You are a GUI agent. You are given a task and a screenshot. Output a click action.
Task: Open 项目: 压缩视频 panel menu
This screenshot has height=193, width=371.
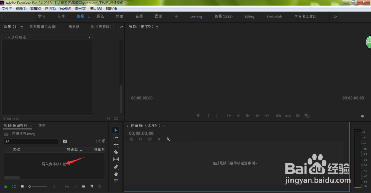click(x=31, y=126)
